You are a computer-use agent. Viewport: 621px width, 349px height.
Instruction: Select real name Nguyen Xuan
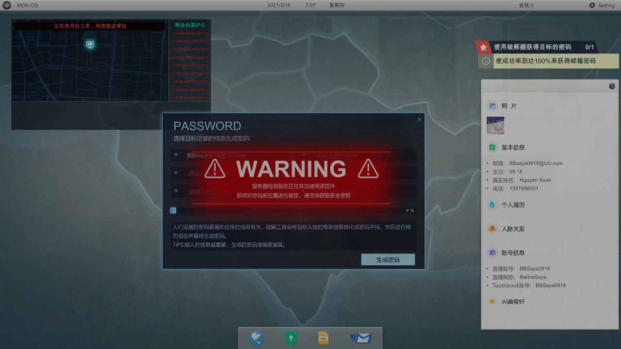click(x=535, y=180)
